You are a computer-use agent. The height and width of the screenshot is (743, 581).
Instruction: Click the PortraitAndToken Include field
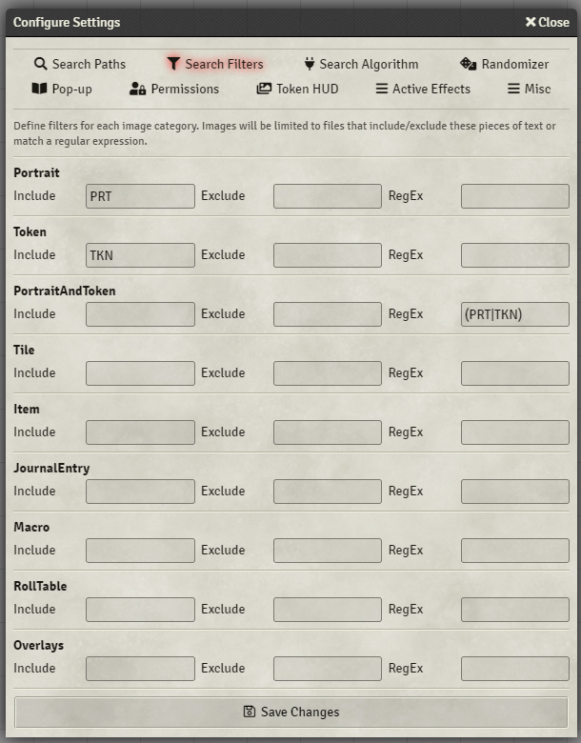(140, 314)
